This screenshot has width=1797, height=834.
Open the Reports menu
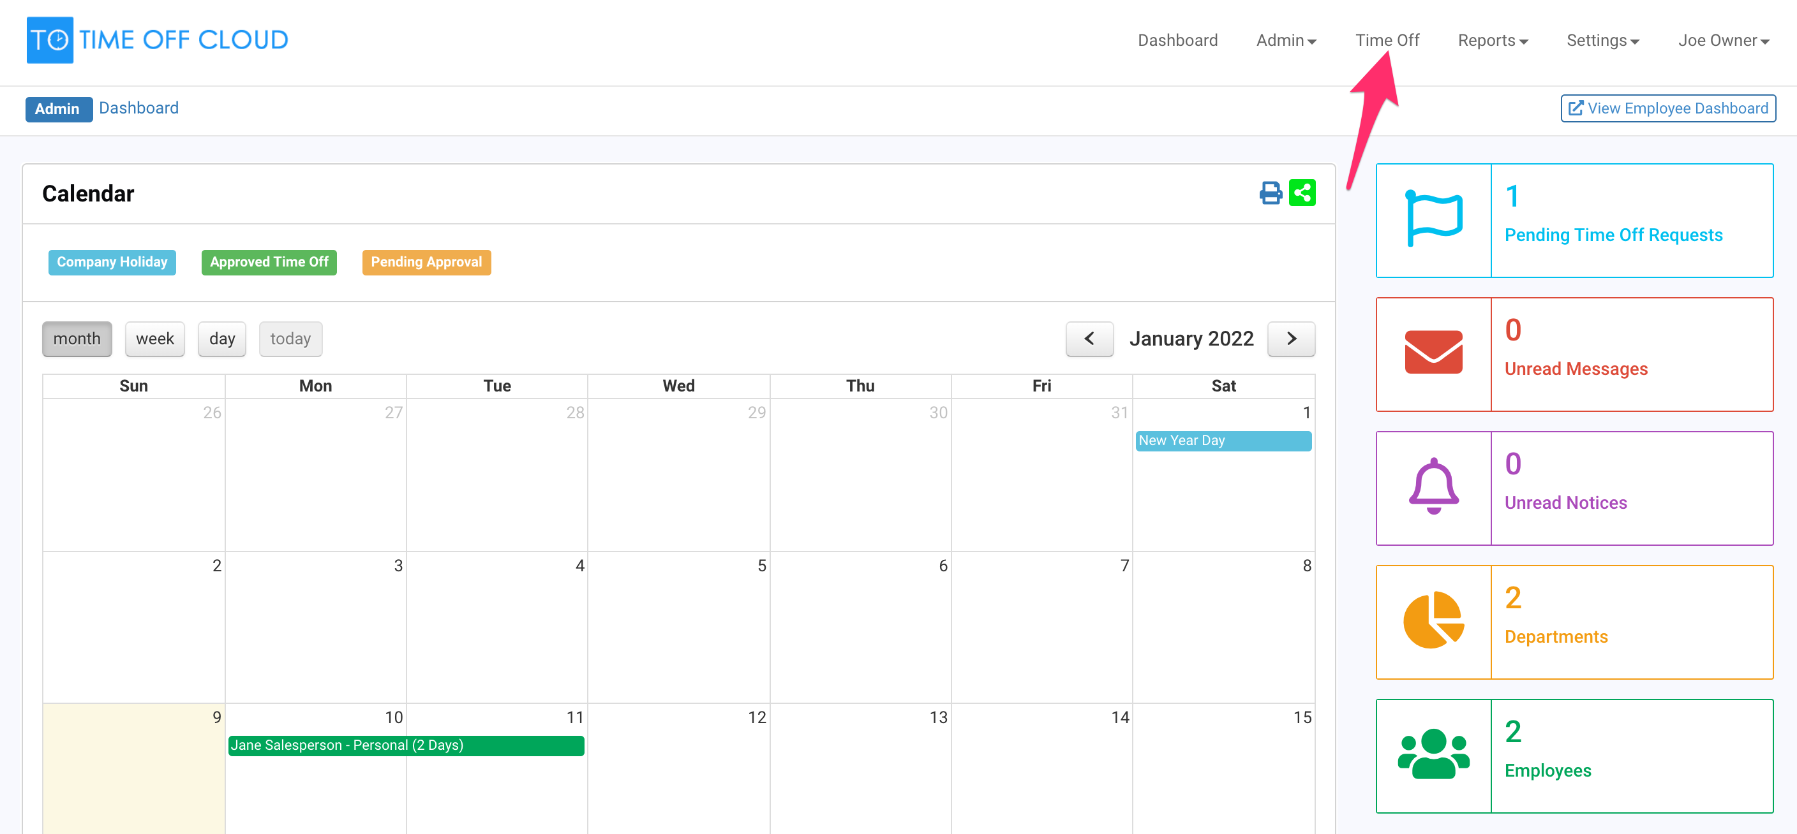pos(1491,40)
